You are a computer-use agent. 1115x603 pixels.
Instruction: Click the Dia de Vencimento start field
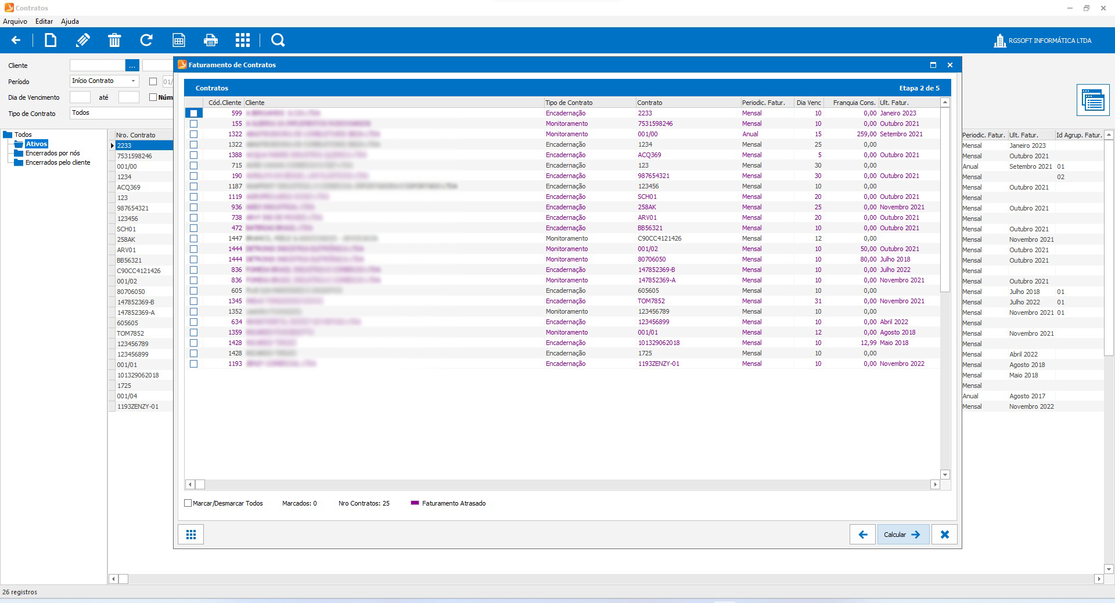click(80, 97)
